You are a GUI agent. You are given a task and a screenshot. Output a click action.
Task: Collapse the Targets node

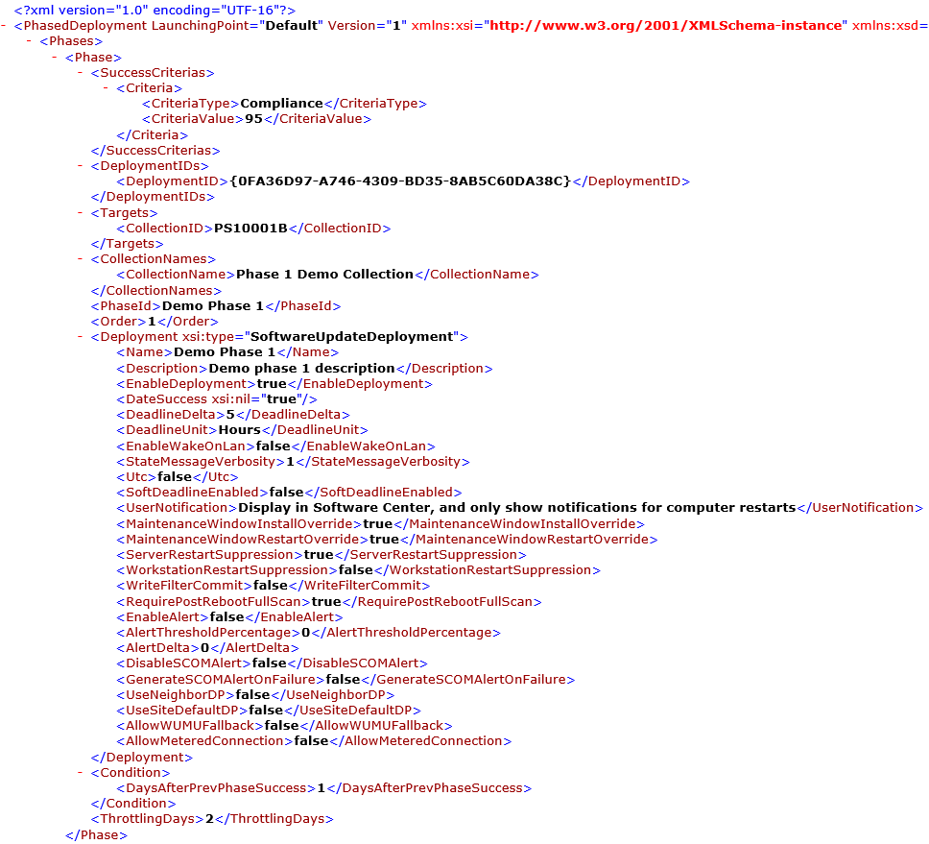click(x=80, y=212)
